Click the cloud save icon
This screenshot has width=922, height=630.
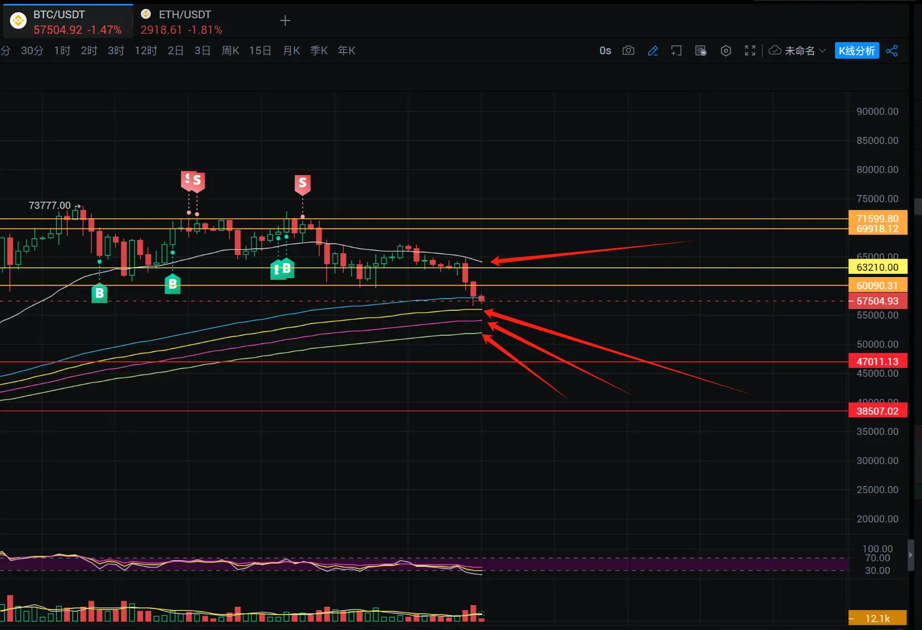[775, 50]
